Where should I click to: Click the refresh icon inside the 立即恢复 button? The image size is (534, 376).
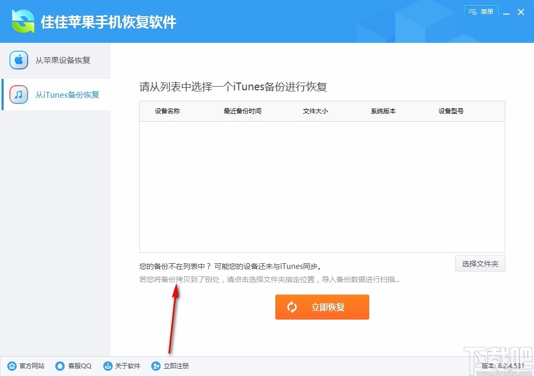point(292,307)
